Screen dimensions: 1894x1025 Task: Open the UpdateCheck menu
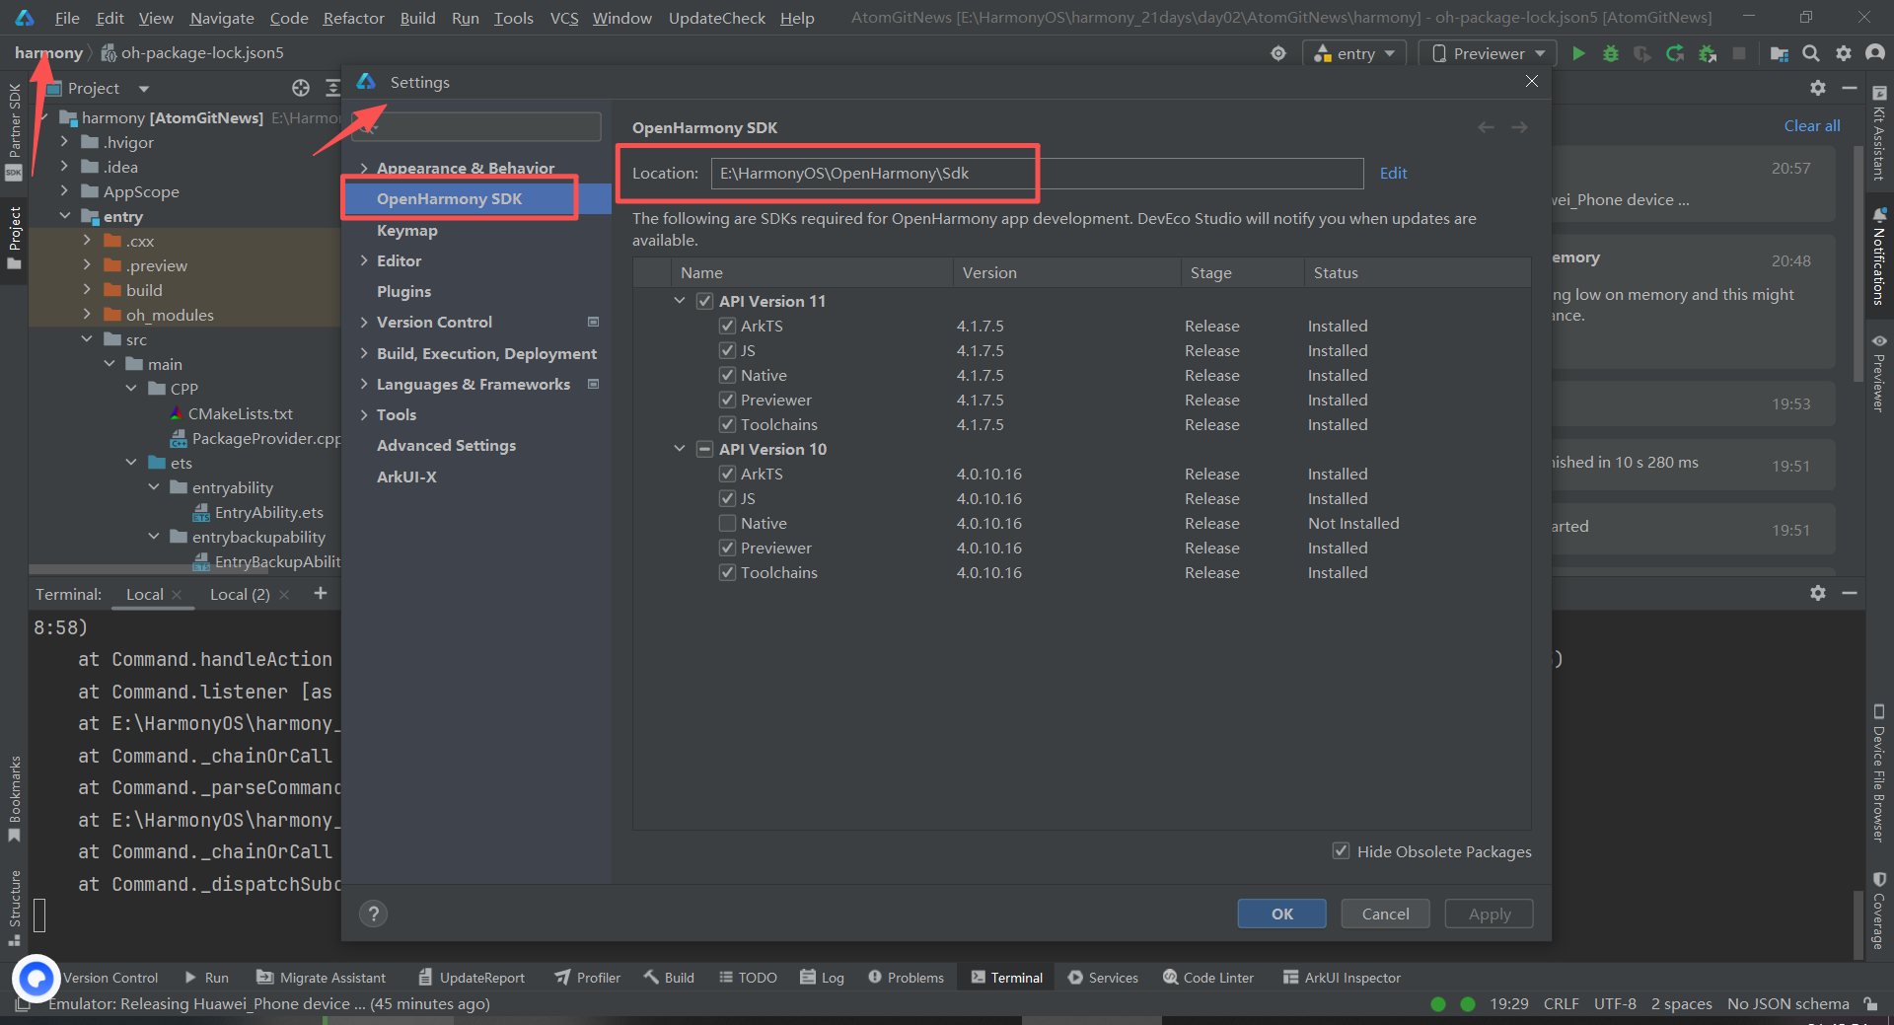716,18
